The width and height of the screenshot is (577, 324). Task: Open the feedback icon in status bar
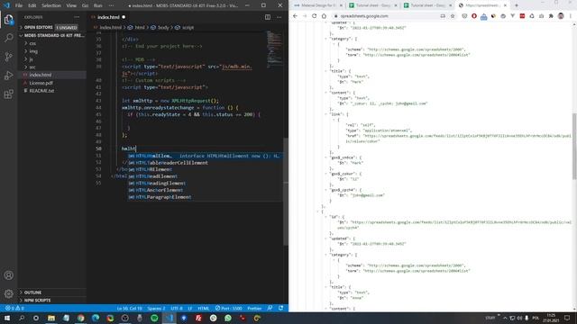coord(270,308)
